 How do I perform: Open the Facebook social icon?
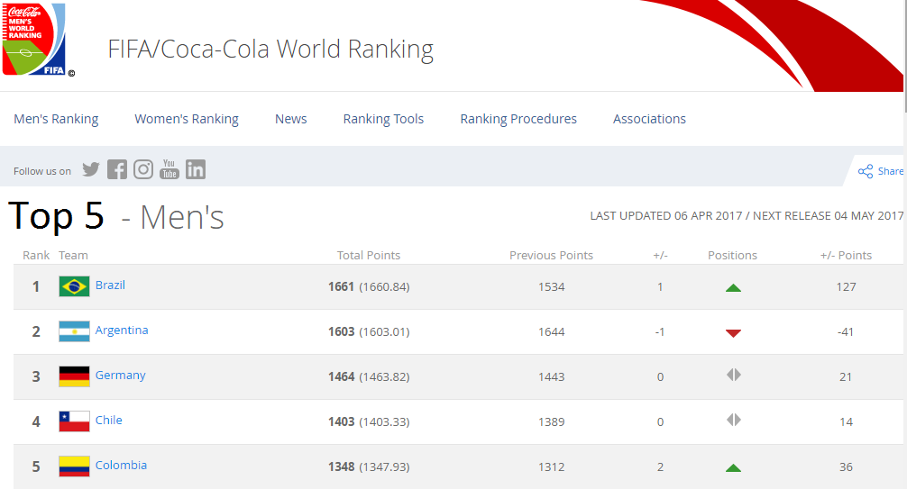tap(117, 169)
